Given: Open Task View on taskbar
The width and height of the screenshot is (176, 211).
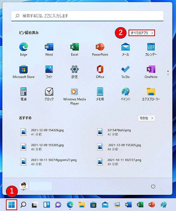Looking at the screenshot, I should (x=35, y=205).
